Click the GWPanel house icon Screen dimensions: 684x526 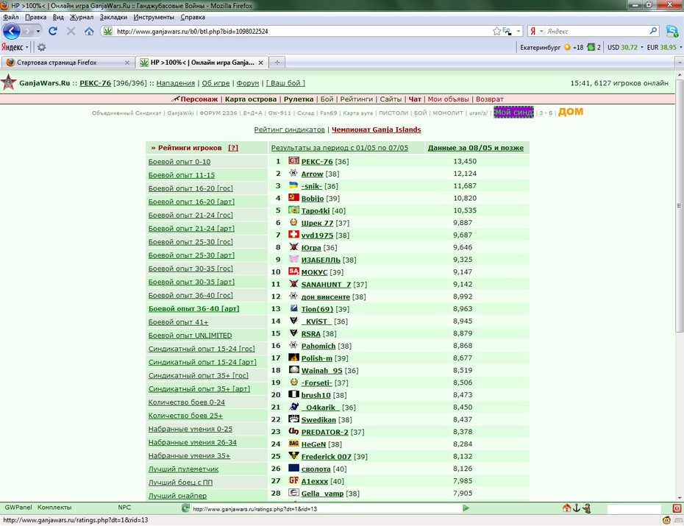(566, 508)
